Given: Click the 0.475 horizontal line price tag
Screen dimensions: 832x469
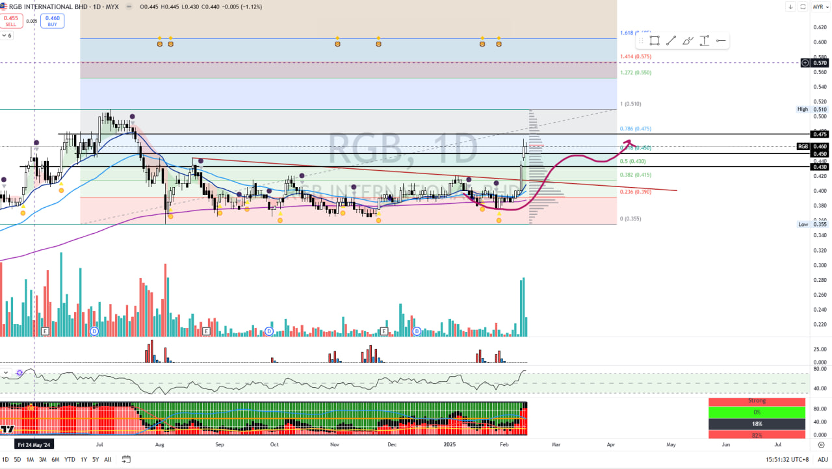Looking at the screenshot, I should tap(820, 134).
